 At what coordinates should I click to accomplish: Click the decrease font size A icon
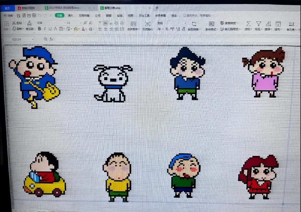coord(91,23)
